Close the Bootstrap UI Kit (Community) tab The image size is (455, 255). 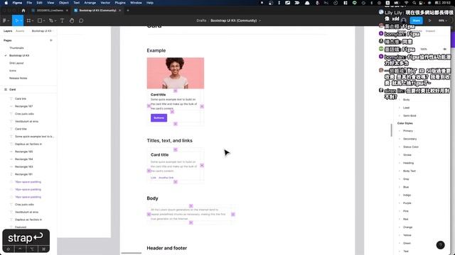coord(120,11)
